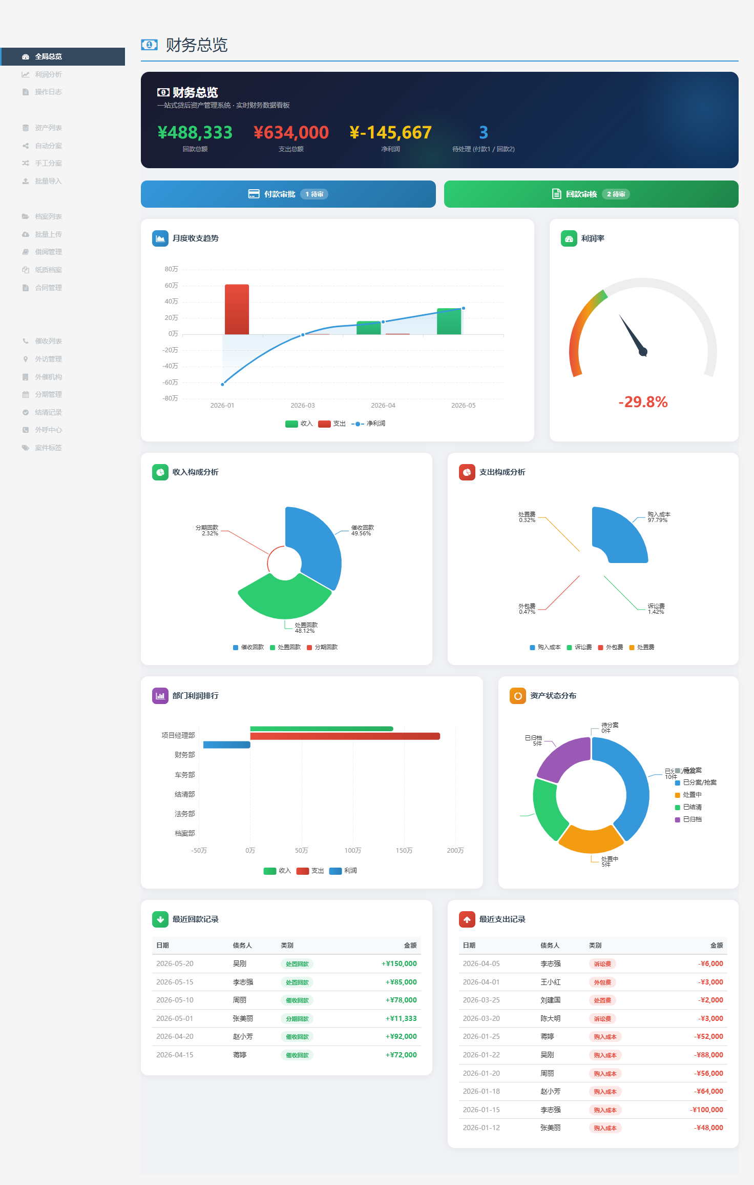This screenshot has height=1185, width=754.
Task: Open the 付款审批 approval button
Action: tap(288, 194)
